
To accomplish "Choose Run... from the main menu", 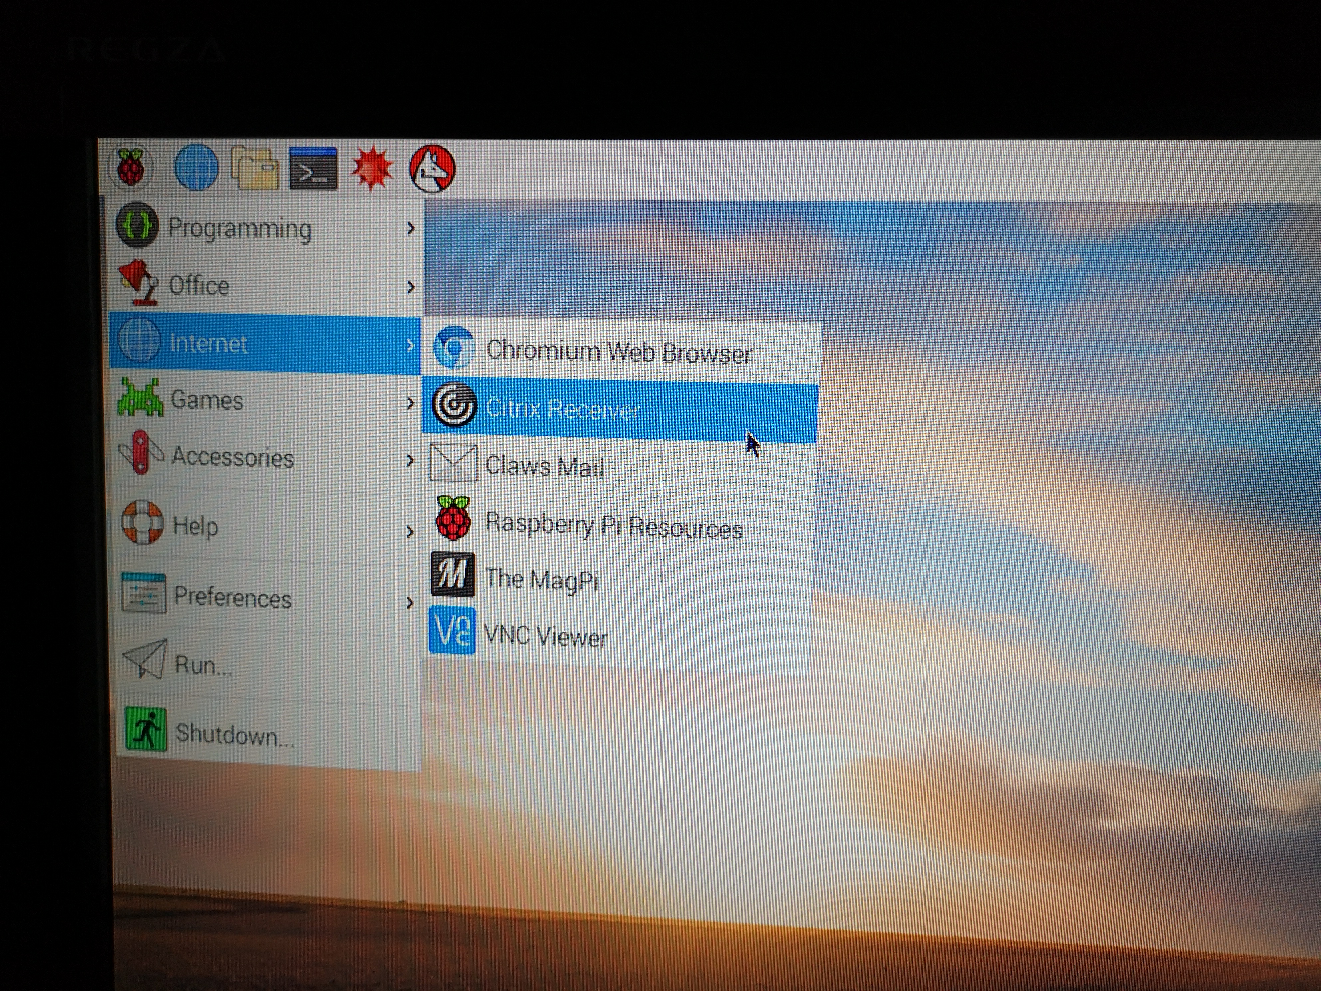I will pos(202,664).
